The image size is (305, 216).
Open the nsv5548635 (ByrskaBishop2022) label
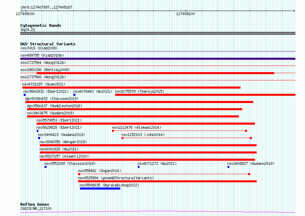(x=109, y=185)
